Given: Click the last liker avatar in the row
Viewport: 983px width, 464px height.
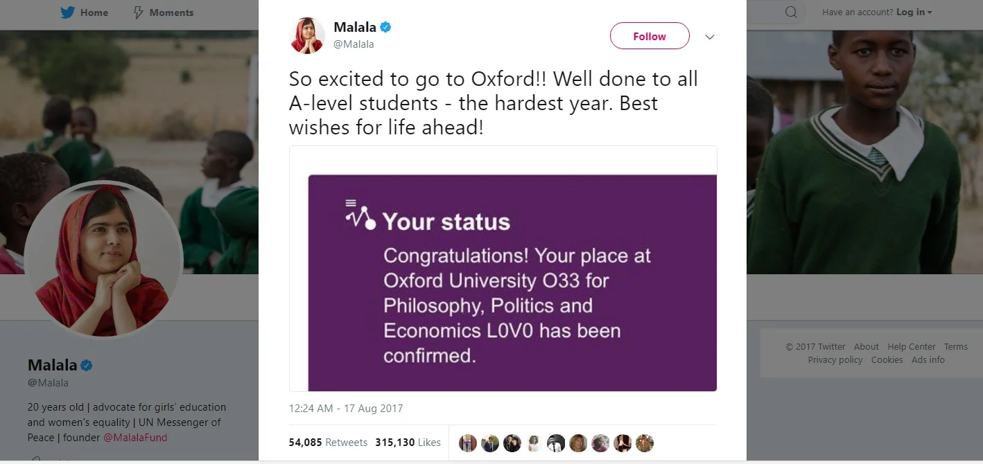Looking at the screenshot, I should (x=645, y=443).
